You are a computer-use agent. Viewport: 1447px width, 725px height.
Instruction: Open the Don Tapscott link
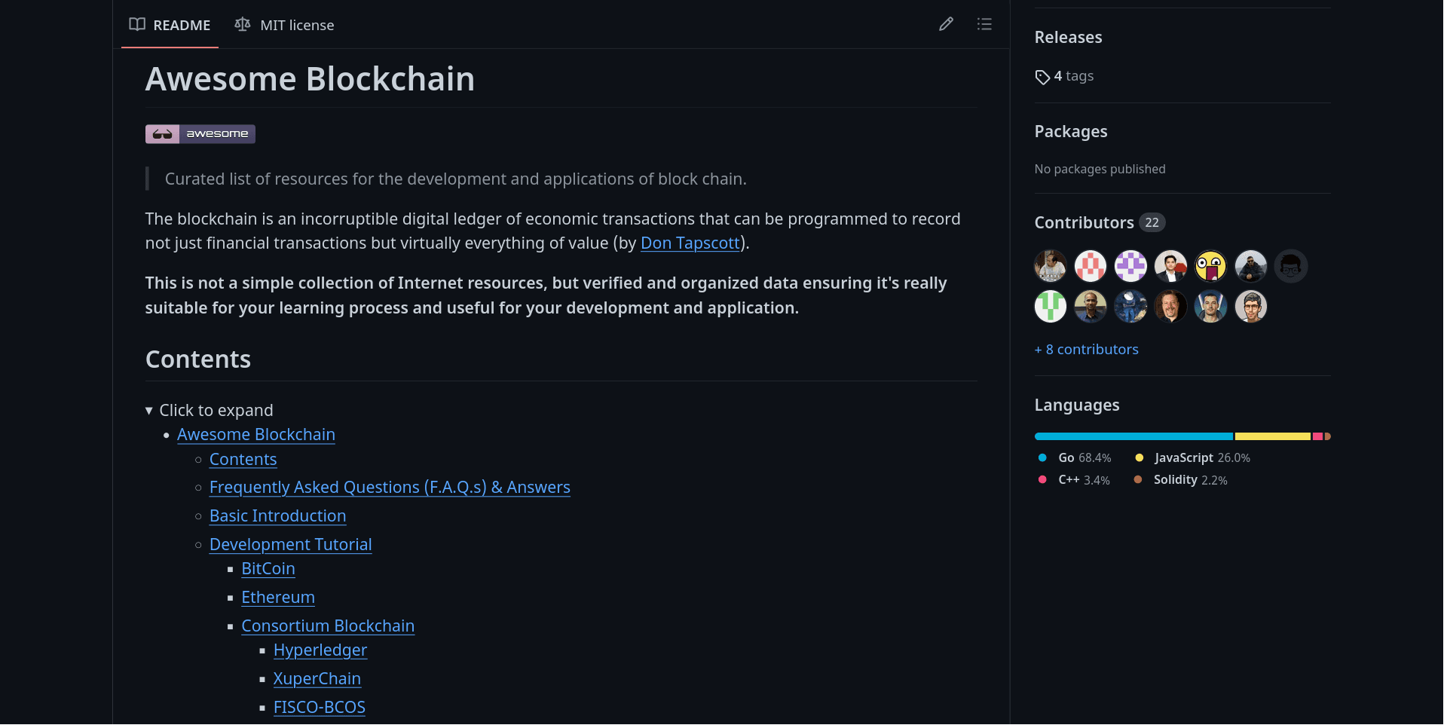[x=690, y=243]
